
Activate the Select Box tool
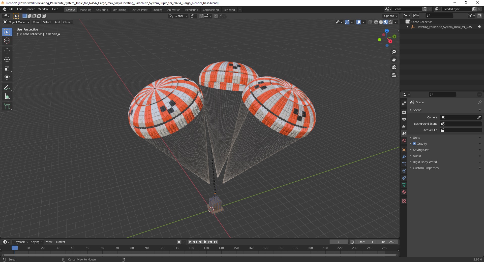click(x=7, y=32)
